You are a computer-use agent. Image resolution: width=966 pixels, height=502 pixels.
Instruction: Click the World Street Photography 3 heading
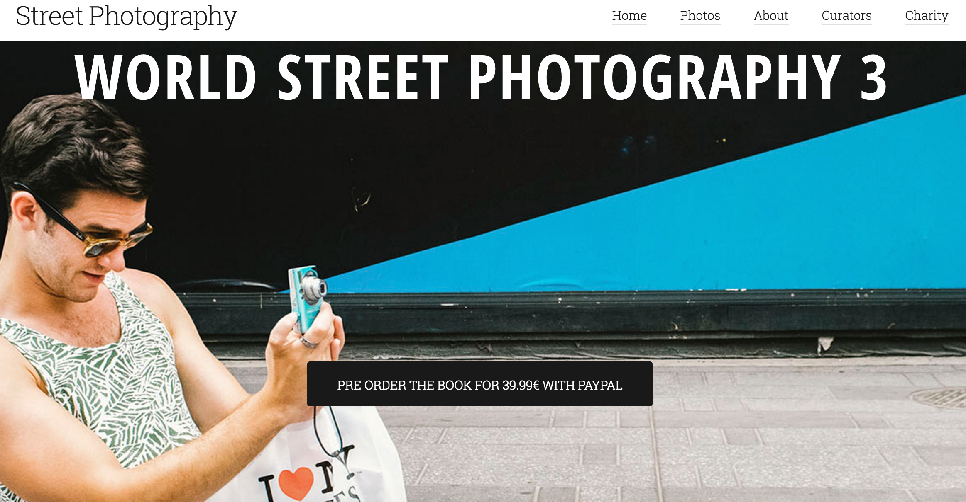pyautogui.click(x=481, y=78)
